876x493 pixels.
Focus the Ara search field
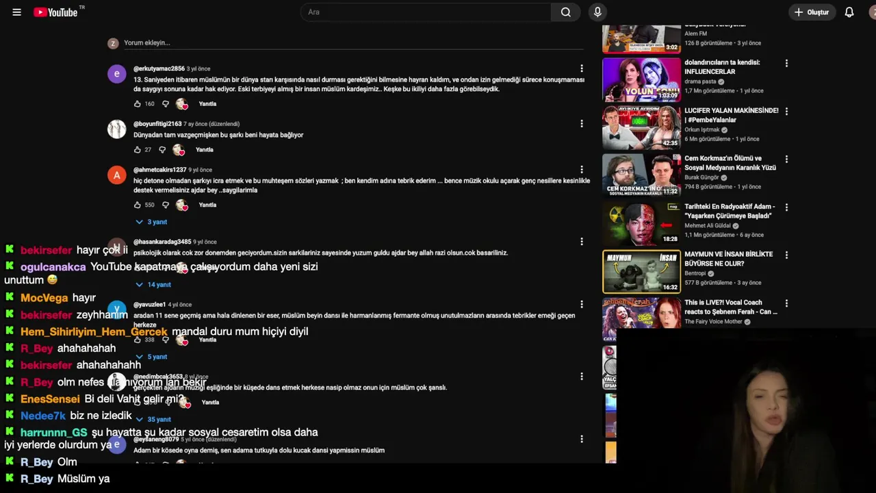[x=426, y=12]
